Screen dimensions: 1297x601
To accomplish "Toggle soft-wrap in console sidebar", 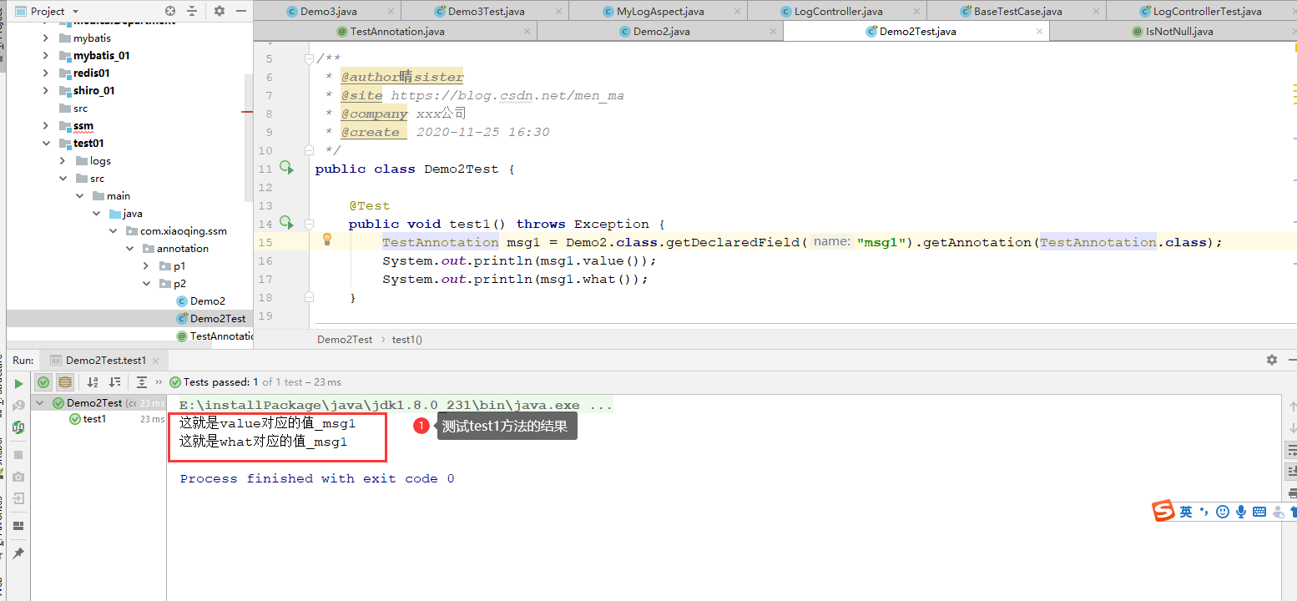I will click(x=1291, y=450).
